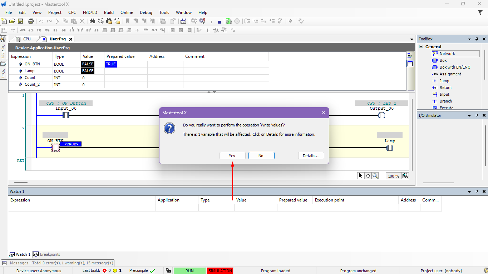Collapse the General group in the ToolBox
Viewport: 488px width, 274px height.
click(x=421, y=47)
